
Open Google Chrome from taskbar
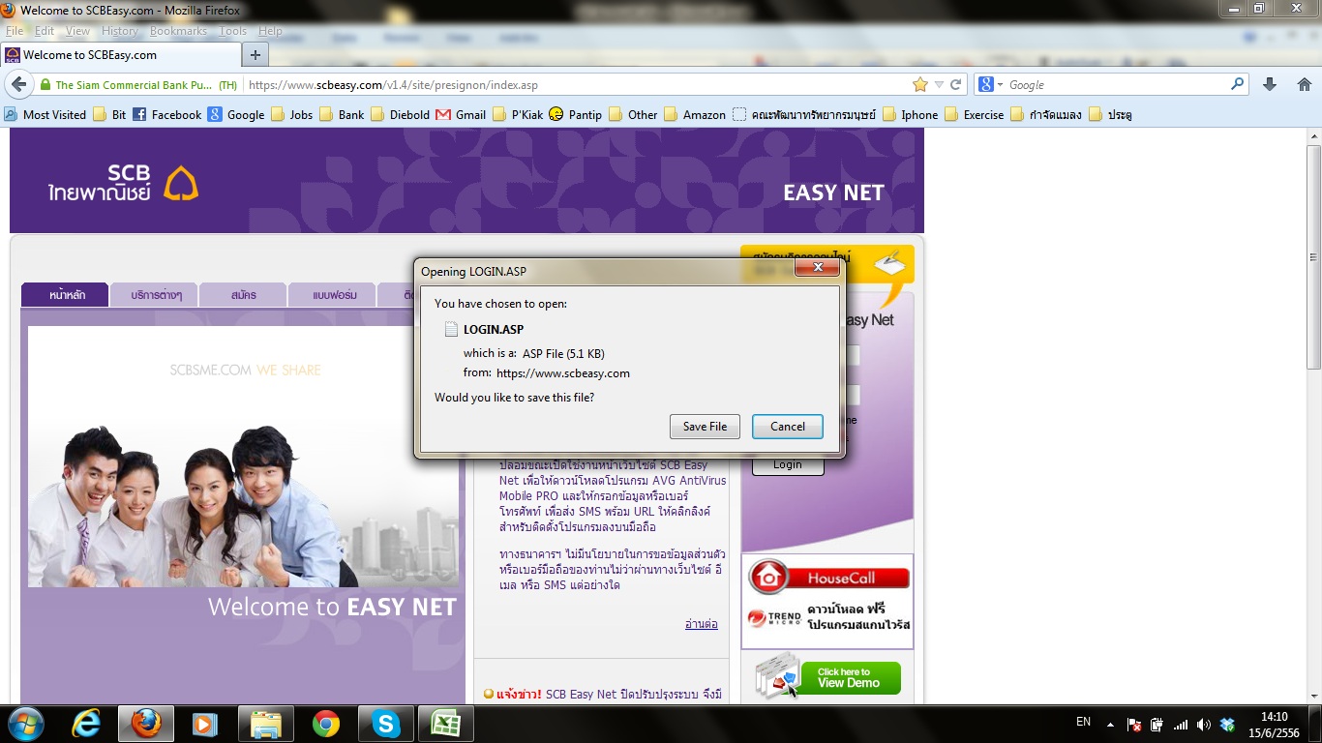(326, 724)
